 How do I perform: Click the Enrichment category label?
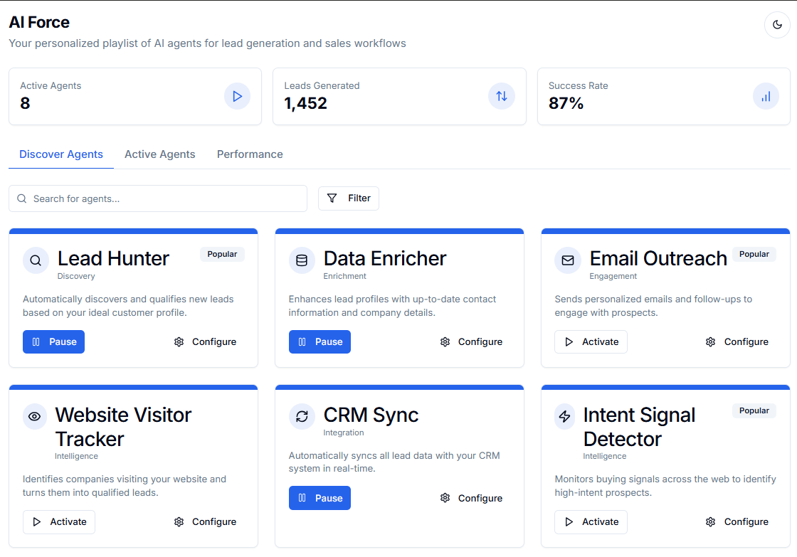pos(344,276)
